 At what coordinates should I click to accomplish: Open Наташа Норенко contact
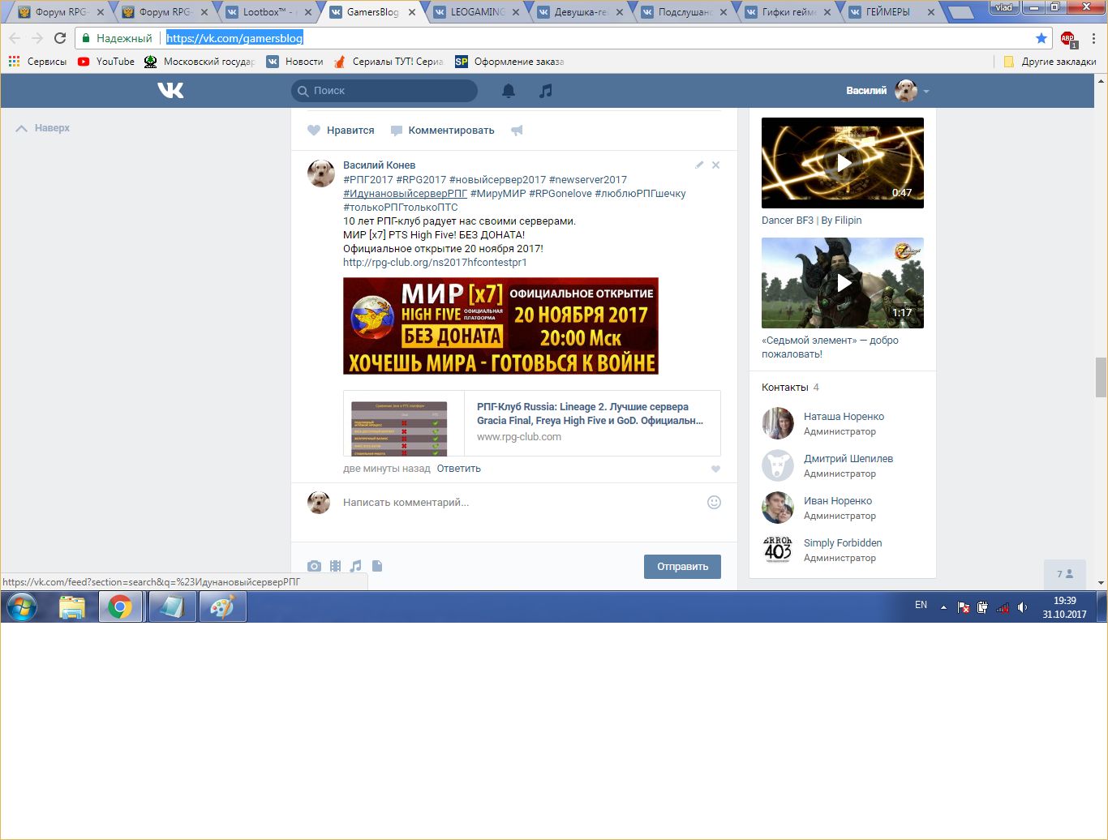(844, 417)
